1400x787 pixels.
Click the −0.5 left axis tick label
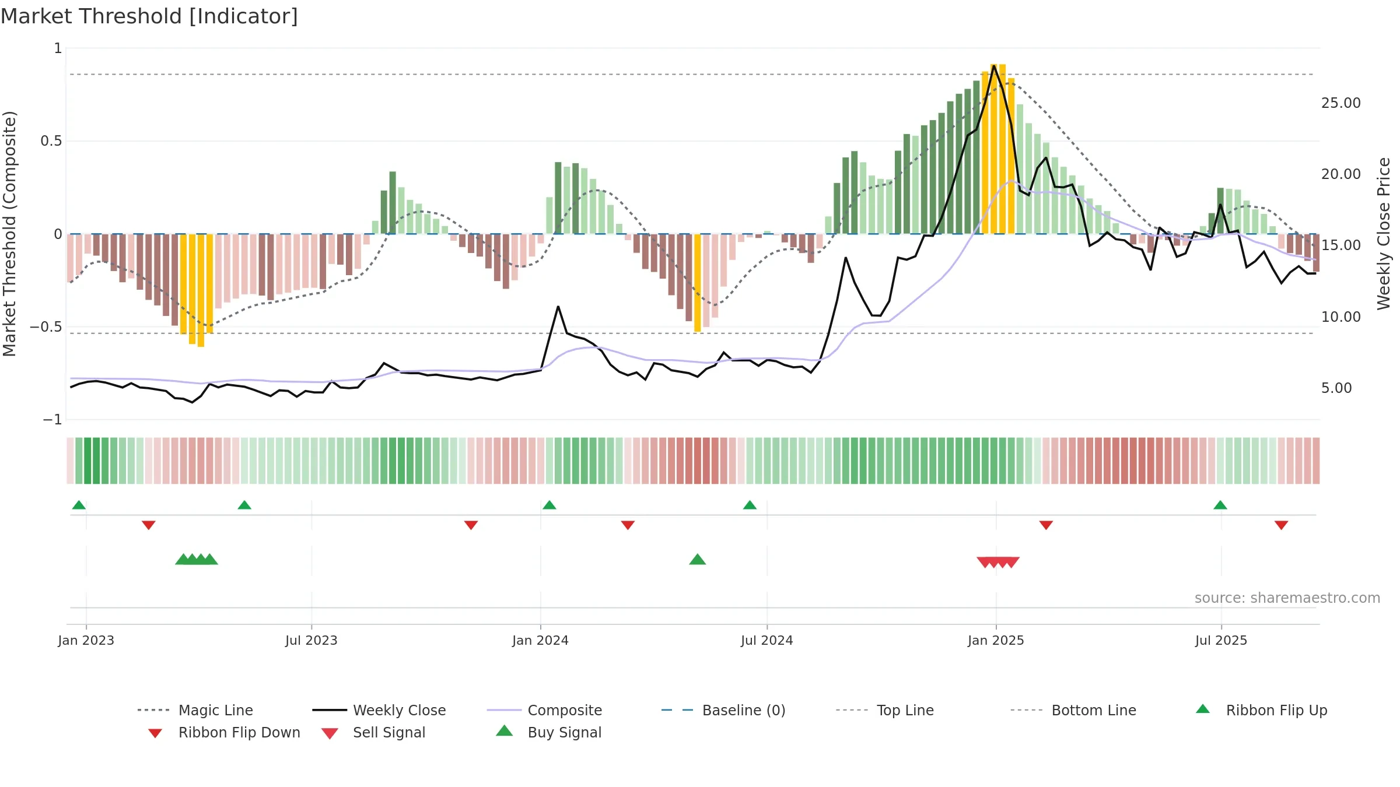click(x=46, y=327)
